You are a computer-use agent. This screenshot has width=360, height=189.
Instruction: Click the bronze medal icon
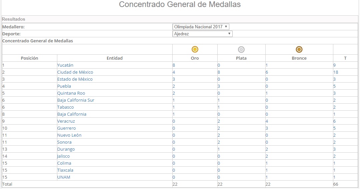tap(299, 49)
